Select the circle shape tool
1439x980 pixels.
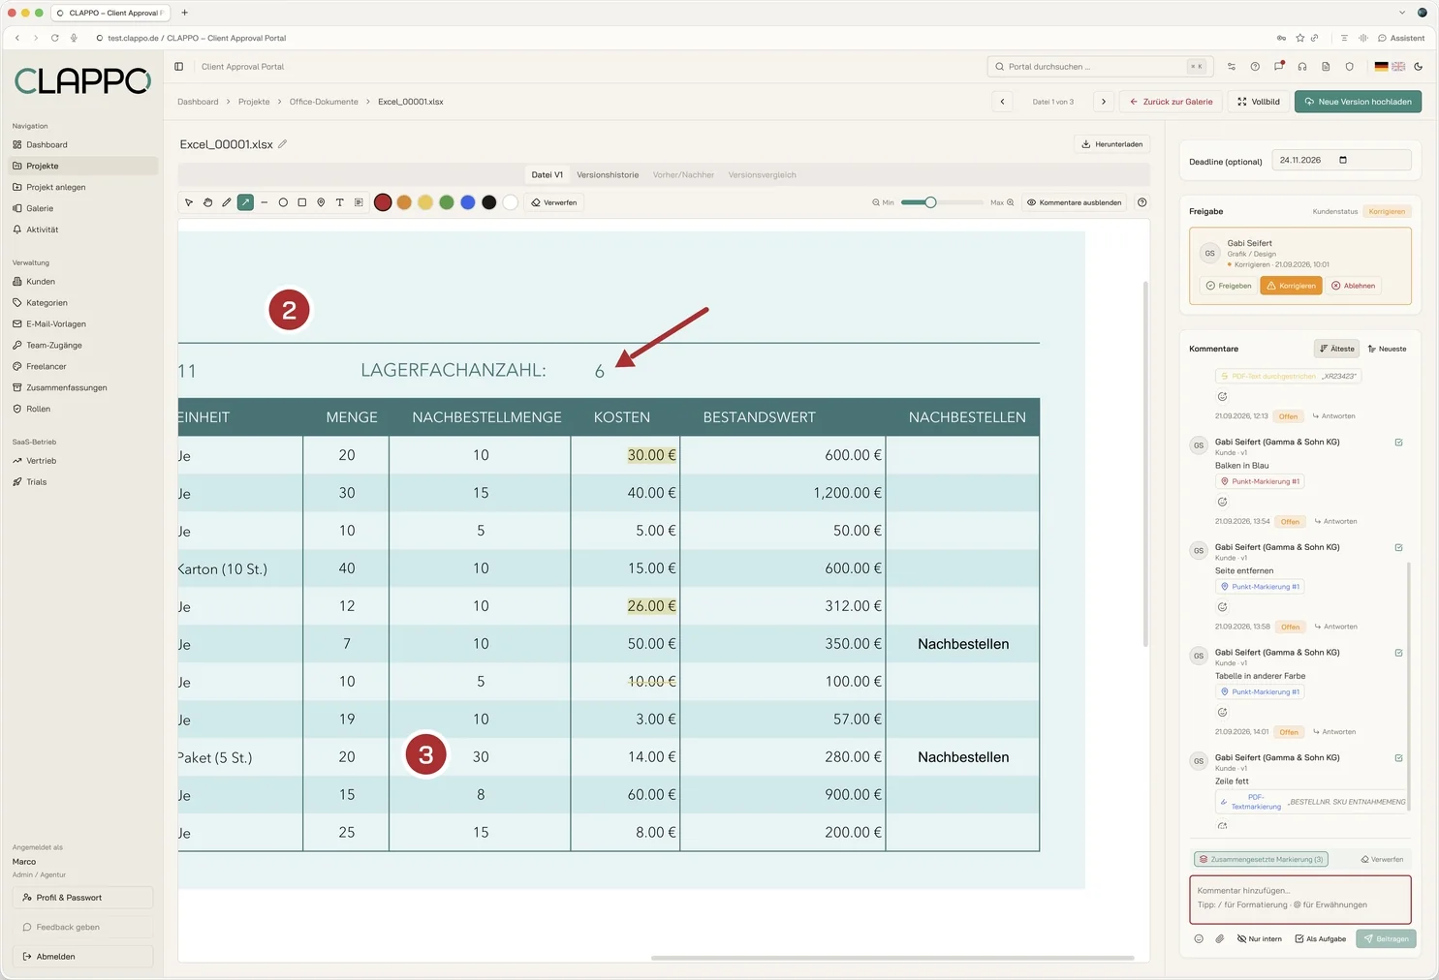pos(283,202)
